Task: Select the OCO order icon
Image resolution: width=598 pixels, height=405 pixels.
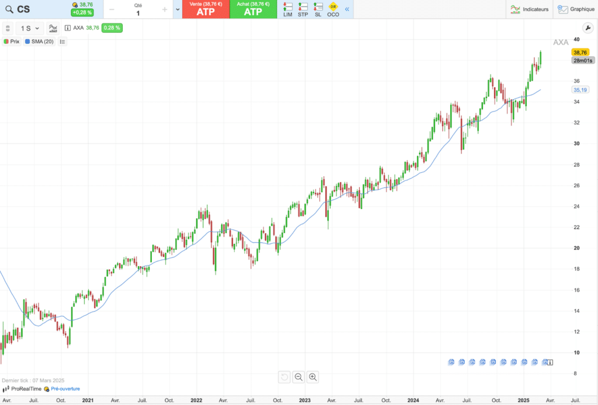Action: pyautogui.click(x=333, y=9)
